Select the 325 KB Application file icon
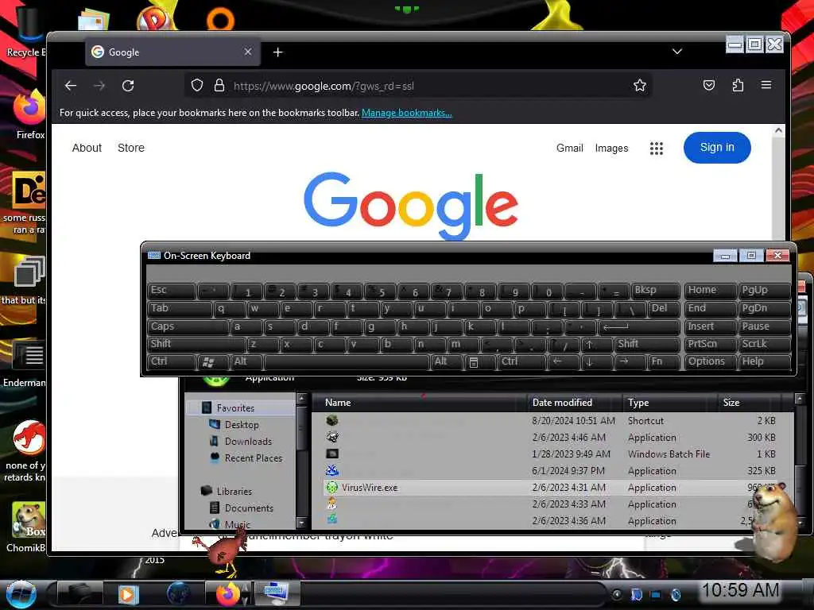The height and width of the screenshot is (610, 814). click(x=332, y=470)
